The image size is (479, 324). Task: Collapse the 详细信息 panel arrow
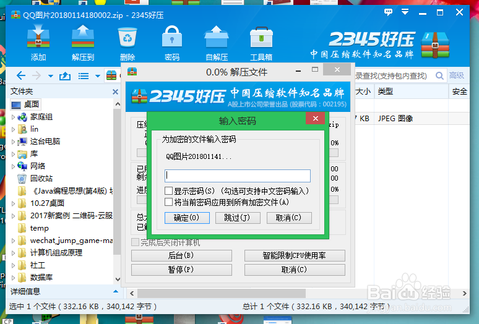(x=116, y=291)
